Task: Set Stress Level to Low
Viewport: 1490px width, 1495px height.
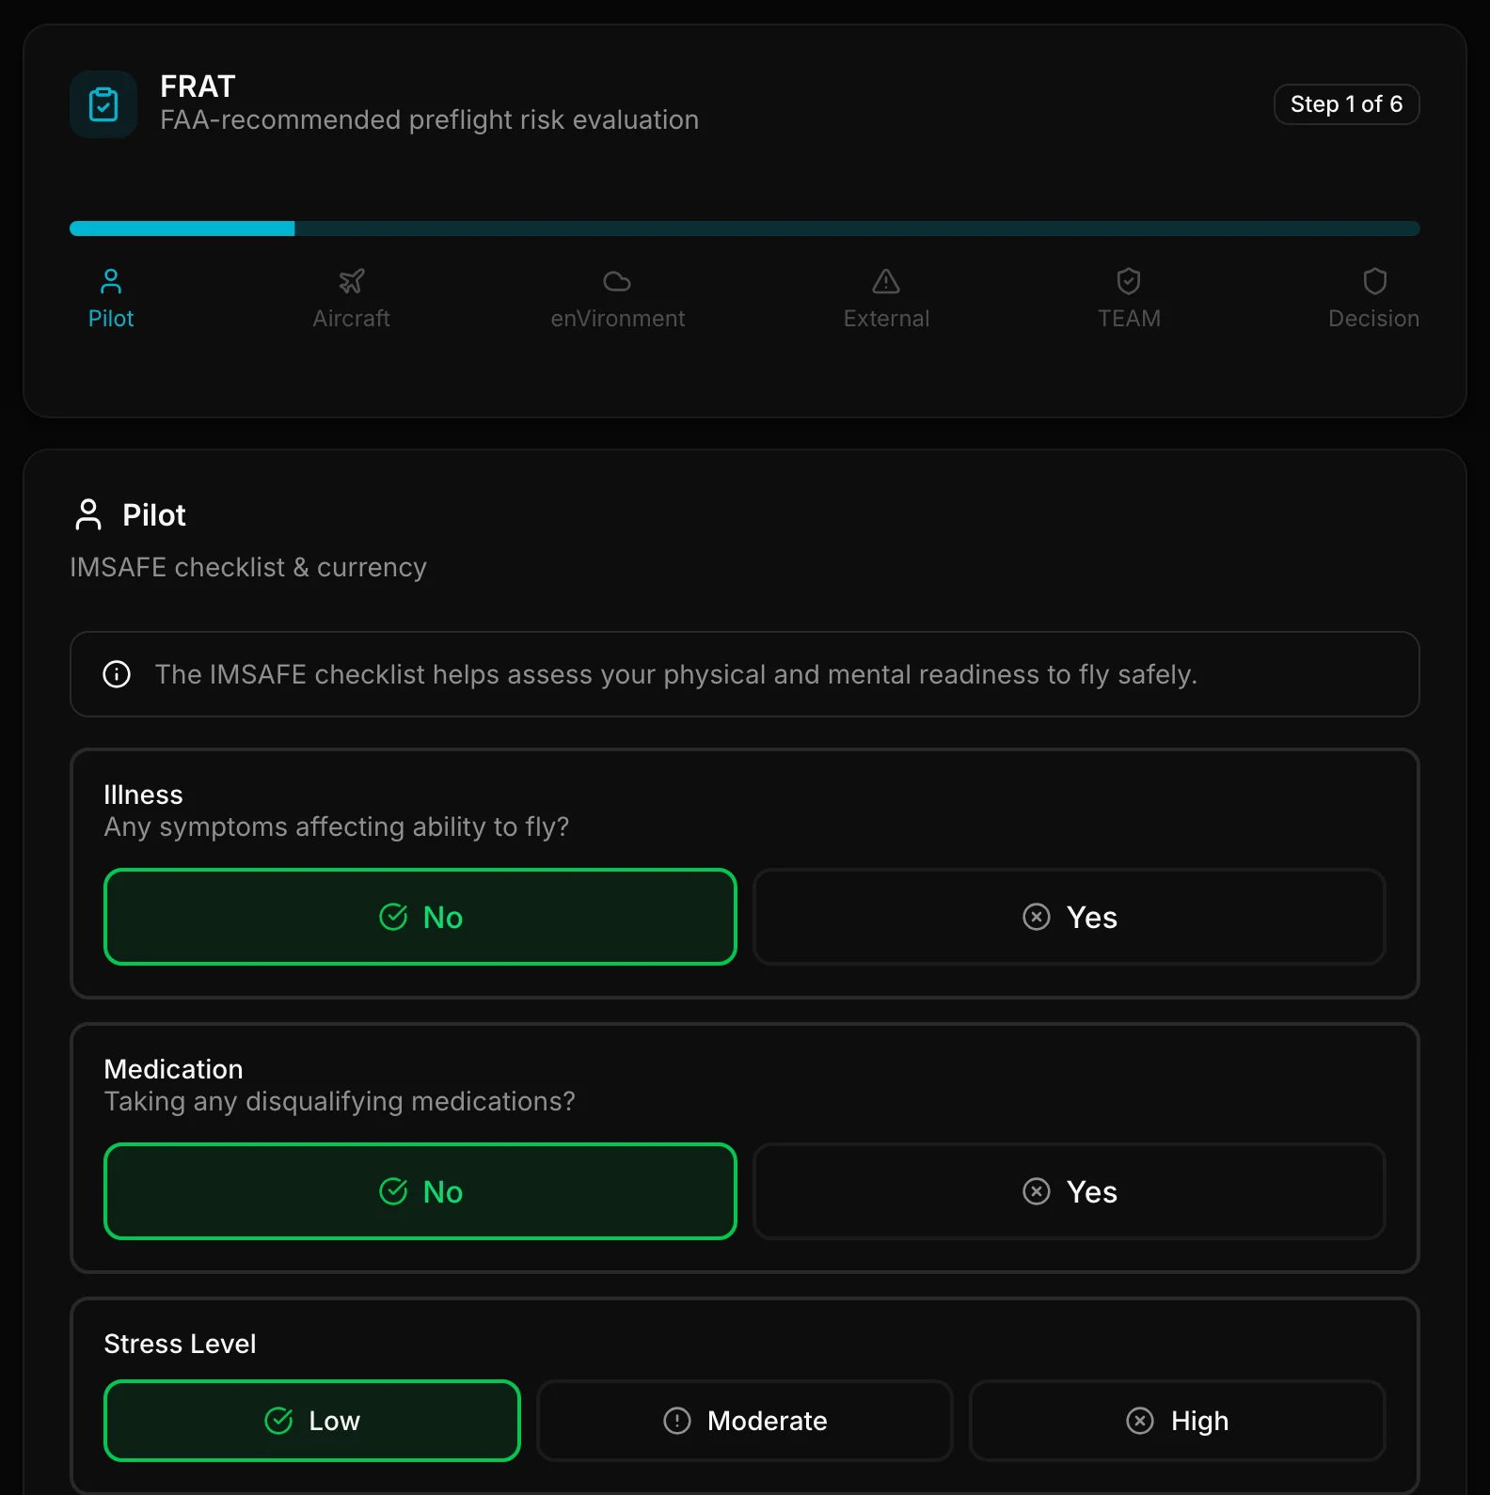Action: (x=312, y=1421)
